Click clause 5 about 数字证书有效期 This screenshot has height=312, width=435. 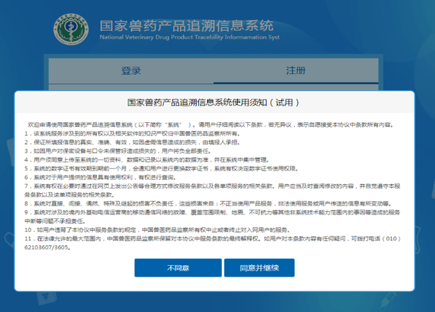click(161, 168)
